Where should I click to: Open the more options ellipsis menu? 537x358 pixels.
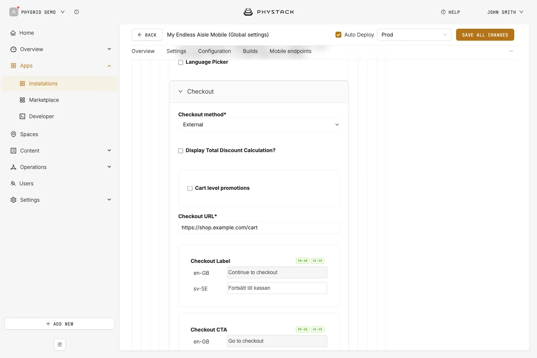pyautogui.click(x=511, y=51)
